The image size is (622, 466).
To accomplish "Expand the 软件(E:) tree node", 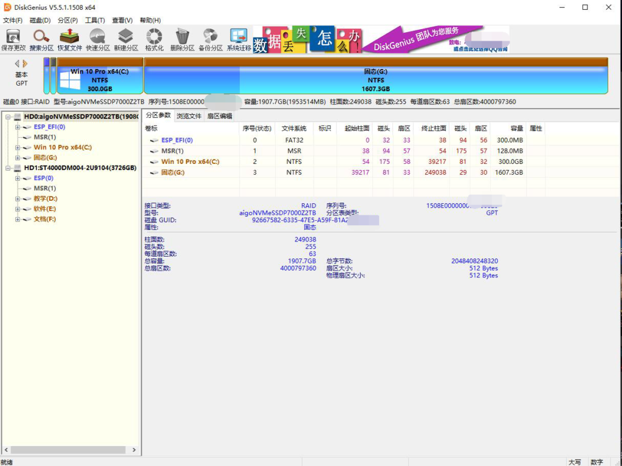I will coord(18,209).
